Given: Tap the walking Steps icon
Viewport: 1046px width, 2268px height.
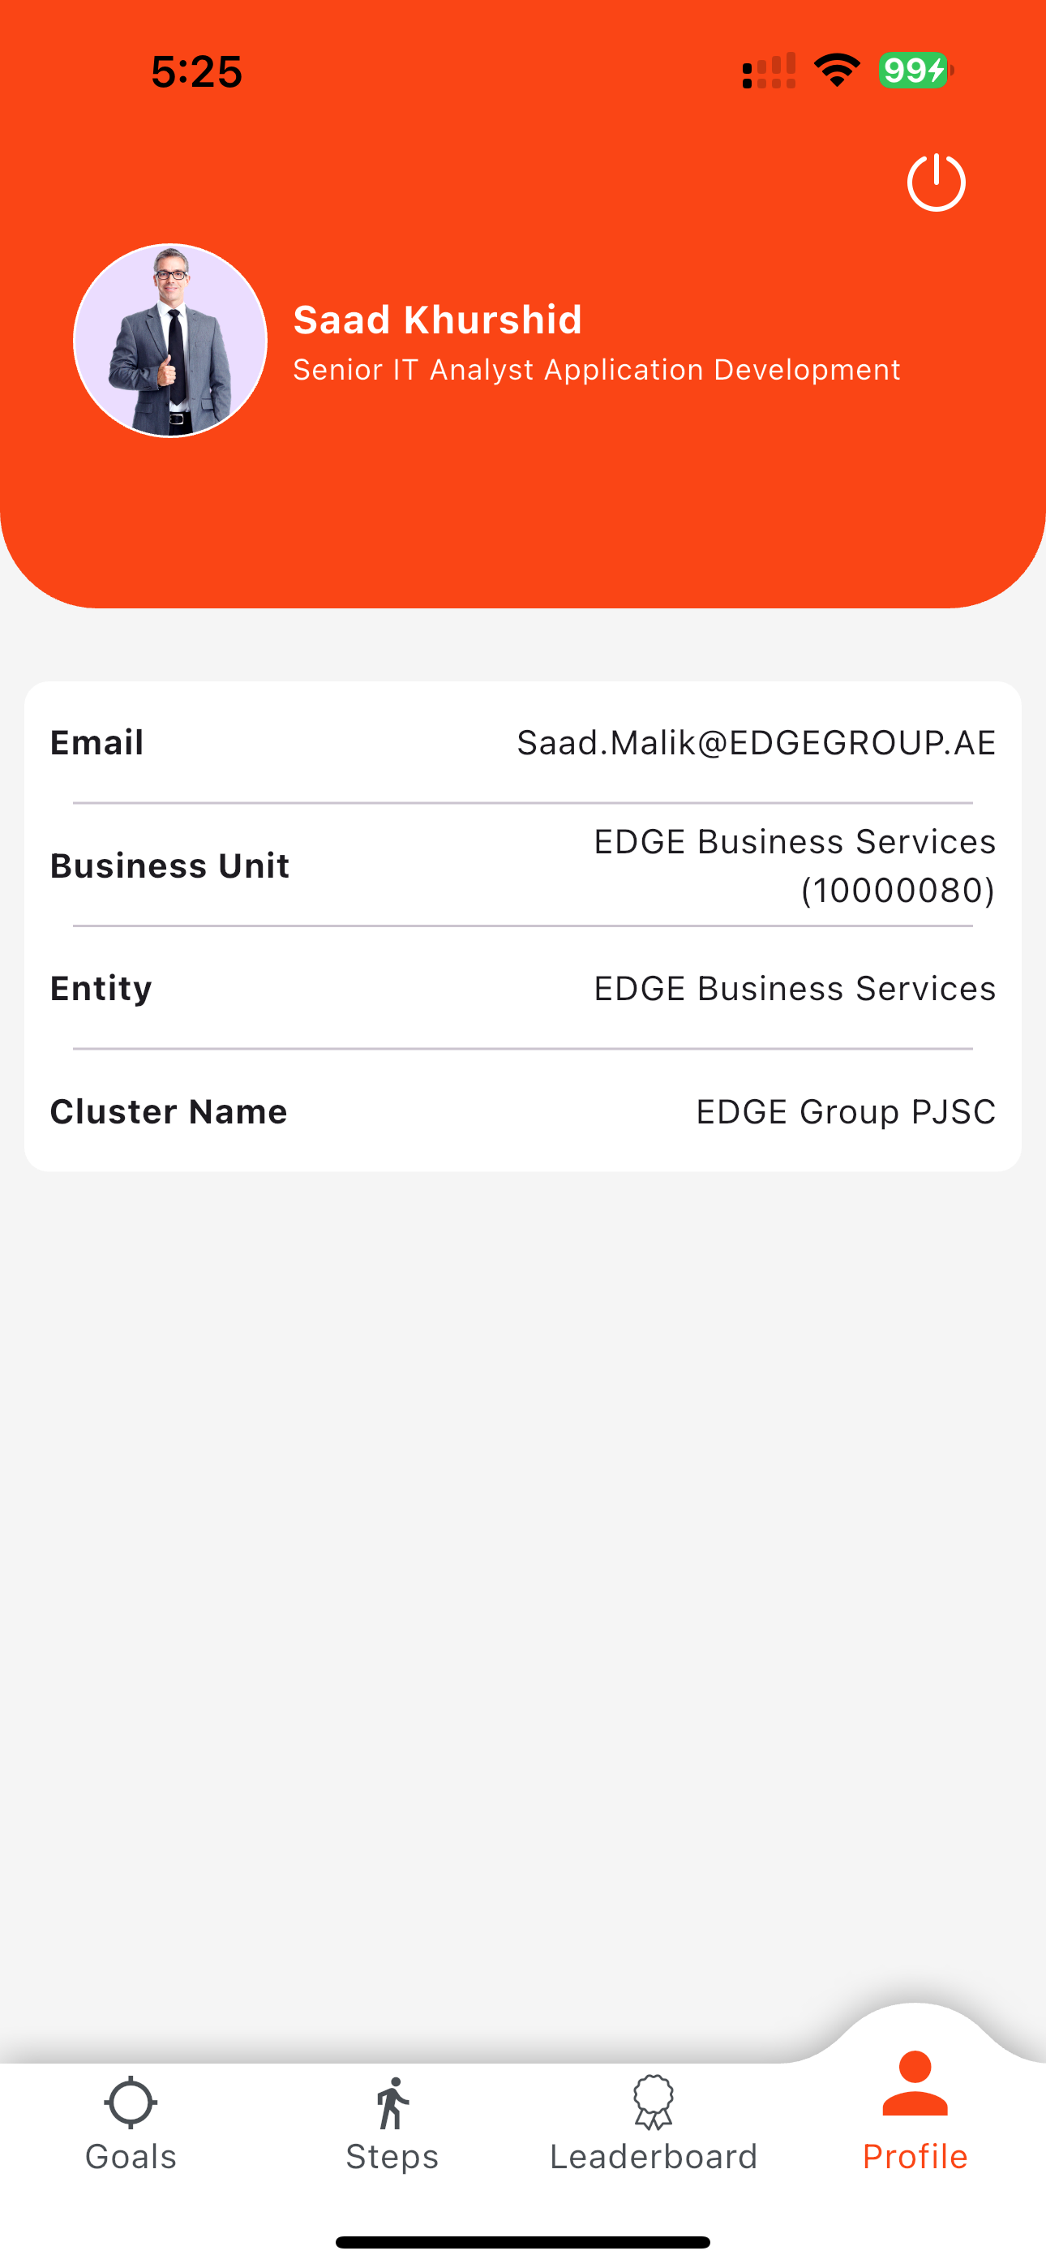Looking at the screenshot, I should pyautogui.click(x=392, y=2103).
